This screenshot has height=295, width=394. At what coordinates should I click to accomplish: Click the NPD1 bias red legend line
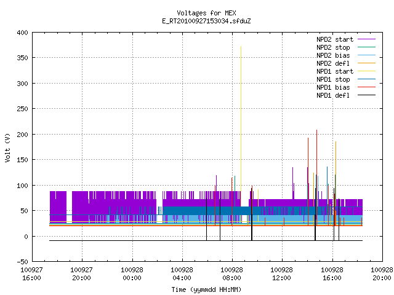point(366,87)
